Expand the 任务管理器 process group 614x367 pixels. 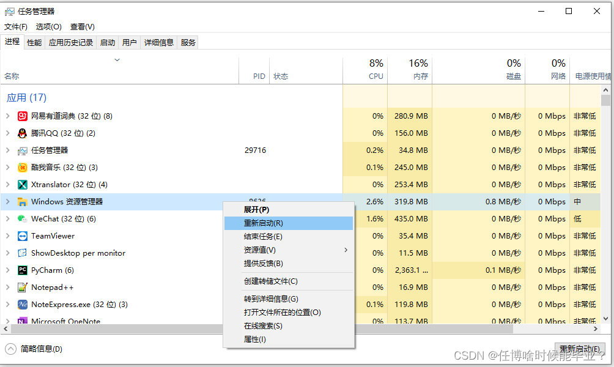click(x=7, y=150)
